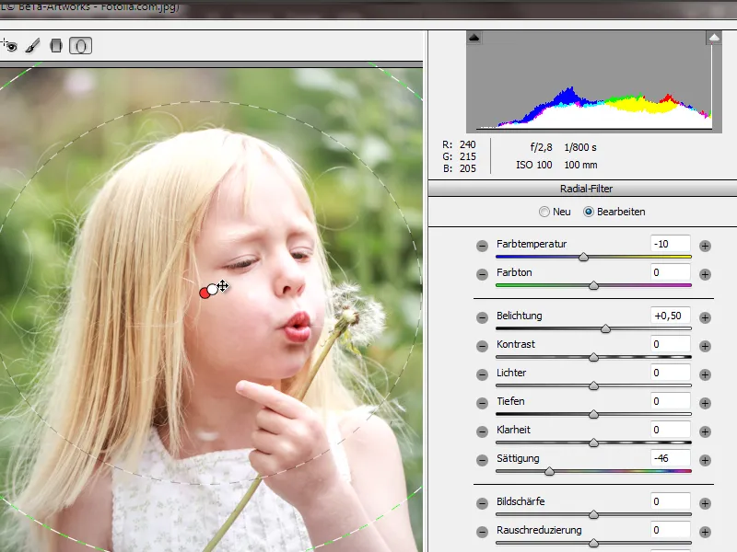
Task: Decrease Sättigung with minus button
Action: coord(482,460)
